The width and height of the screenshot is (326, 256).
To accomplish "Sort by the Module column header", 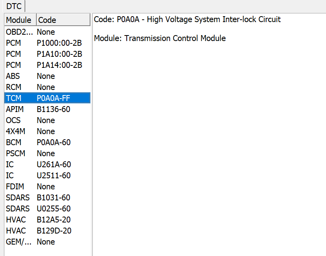I will 20,20.
